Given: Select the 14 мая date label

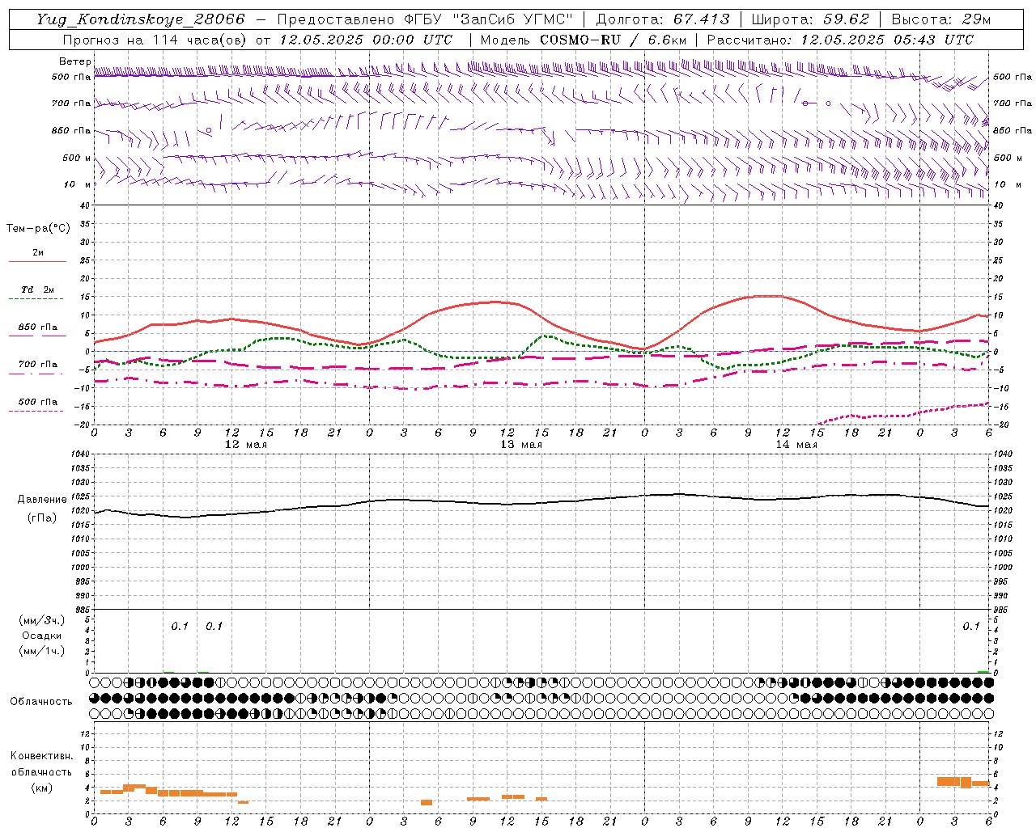Looking at the screenshot, I should pyautogui.click(x=796, y=445).
